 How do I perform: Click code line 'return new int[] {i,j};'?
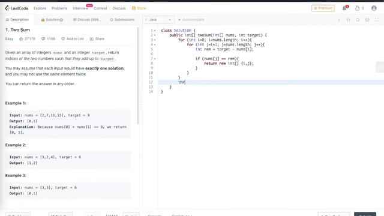pos(229,64)
